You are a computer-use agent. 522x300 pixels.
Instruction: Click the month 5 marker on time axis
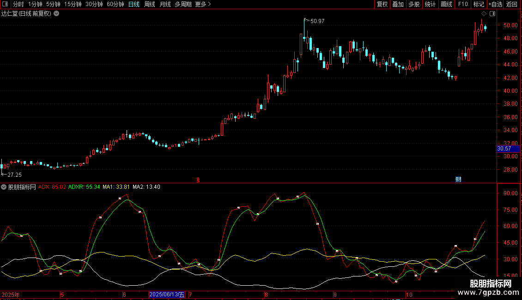62,294
